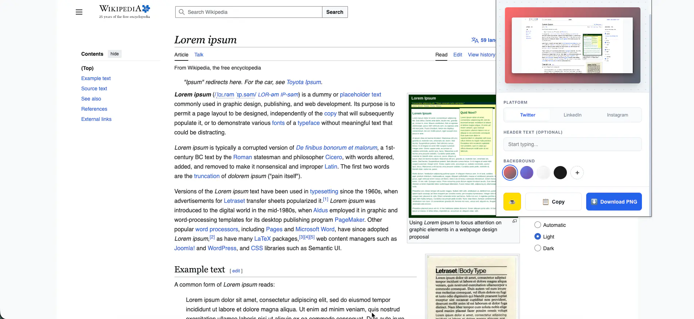
Task: Switch to the Article tab
Action: [x=181, y=55]
